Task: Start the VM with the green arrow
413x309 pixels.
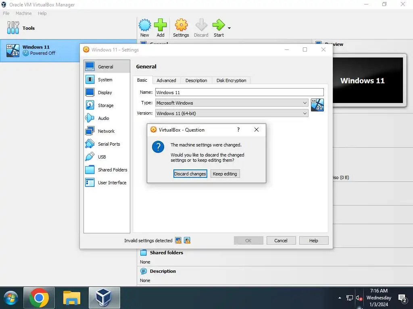Action: tap(219, 28)
